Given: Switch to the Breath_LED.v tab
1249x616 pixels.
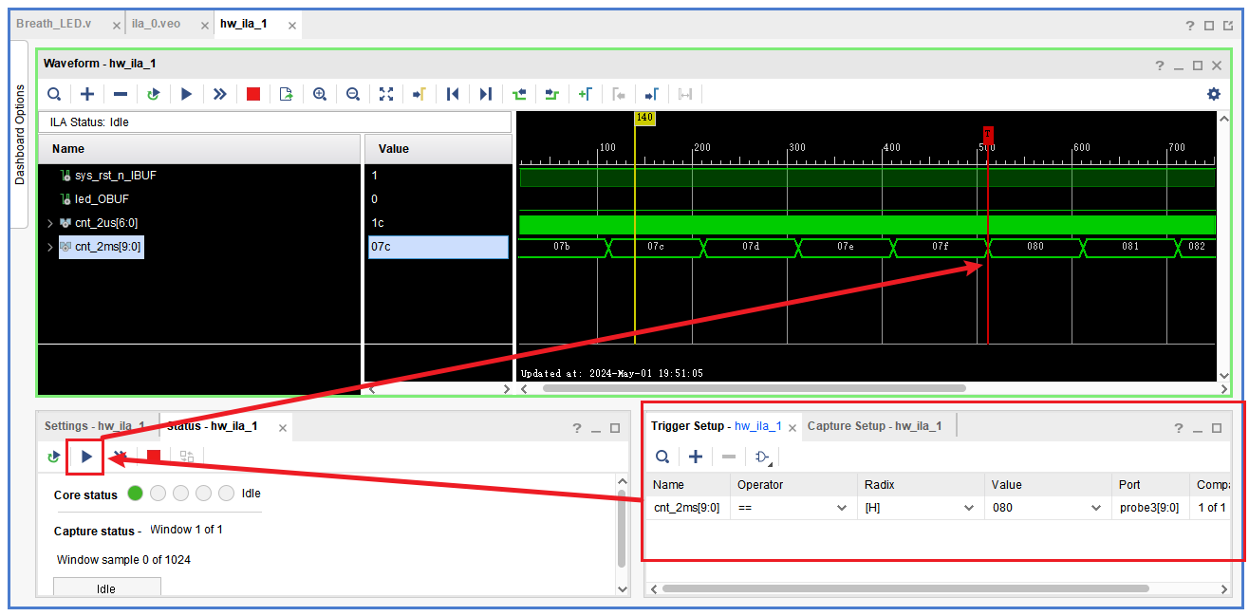Looking at the screenshot, I should click(54, 25).
